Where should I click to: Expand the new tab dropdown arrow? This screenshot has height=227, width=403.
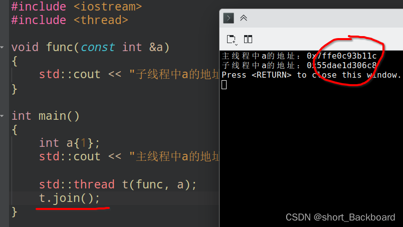[236, 45]
